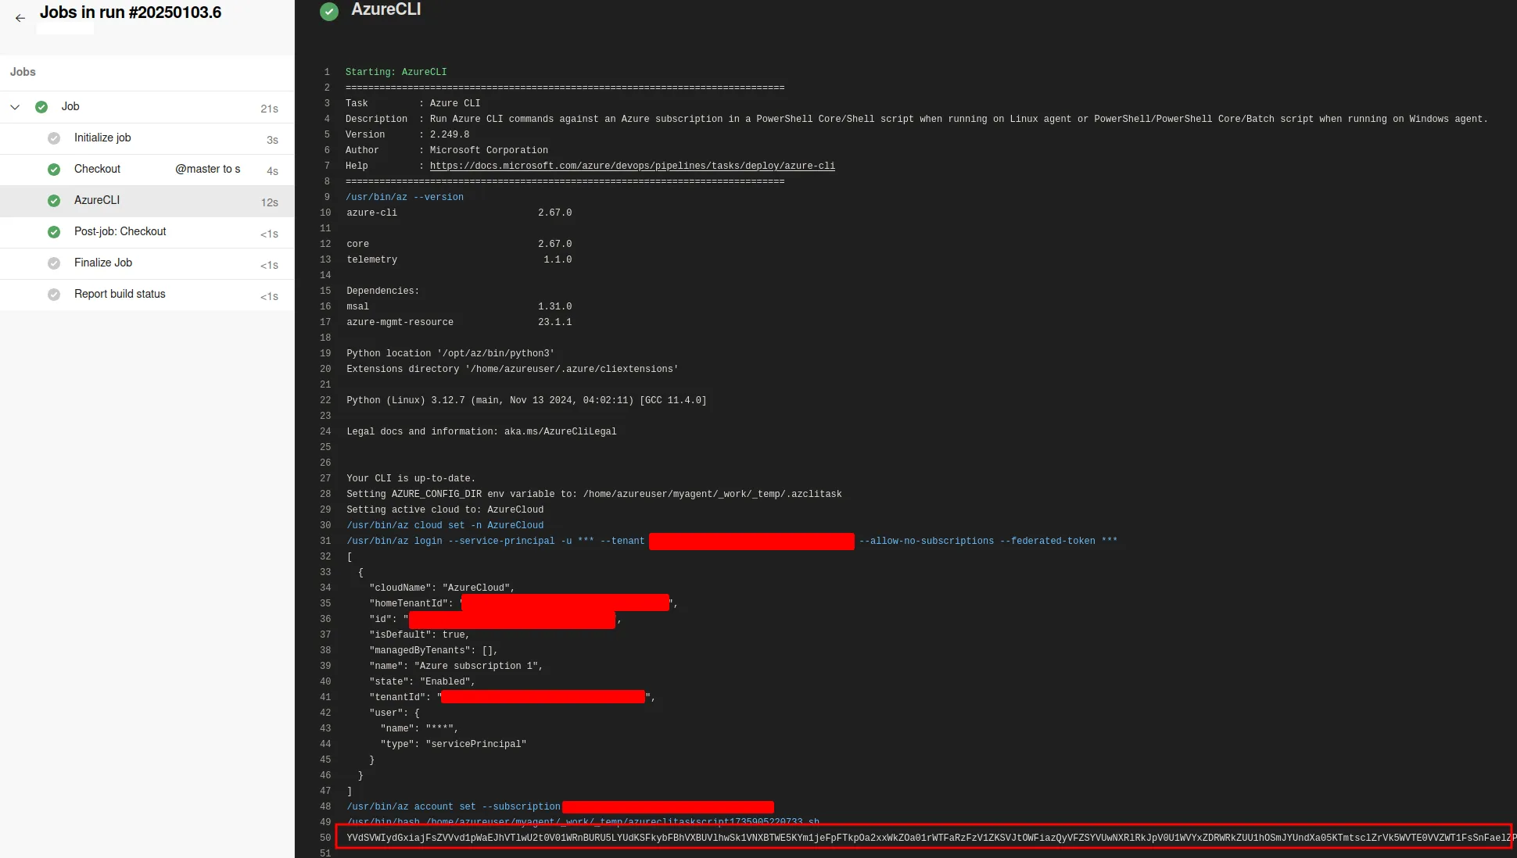The width and height of the screenshot is (1517, 858).
Task: Open the Post-job: Checkout step
Action: pos(147,232)
